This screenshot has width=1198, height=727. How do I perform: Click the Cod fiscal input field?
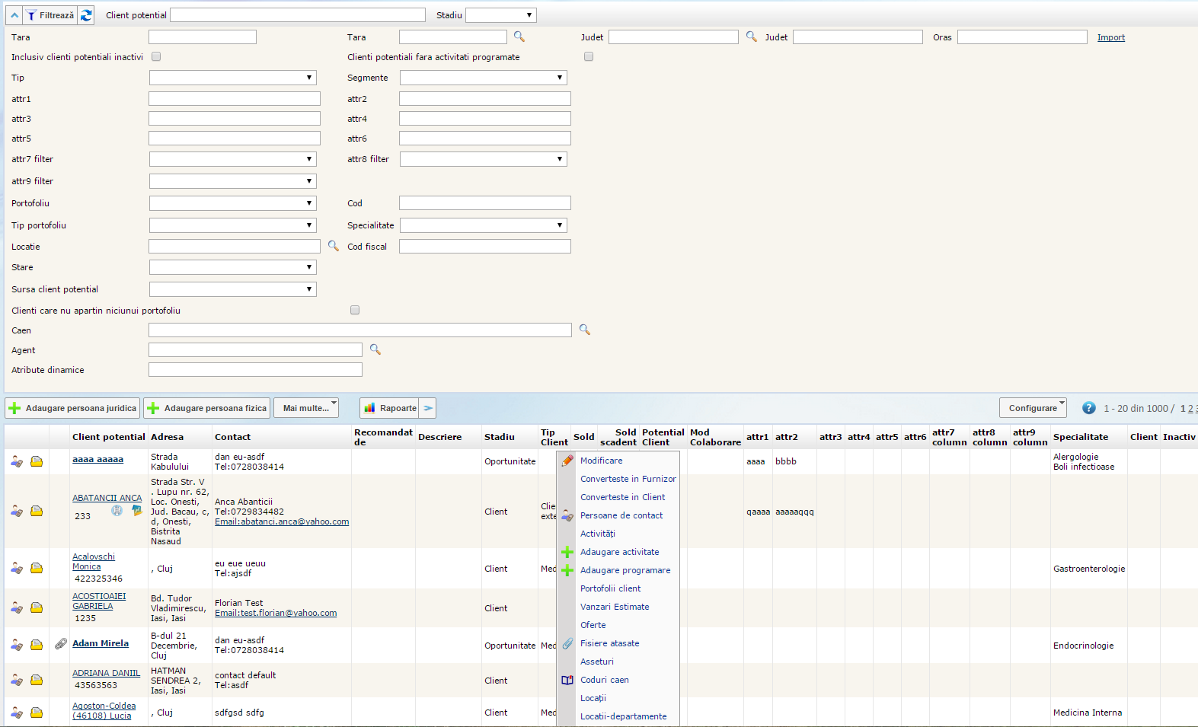click(484, 246)
